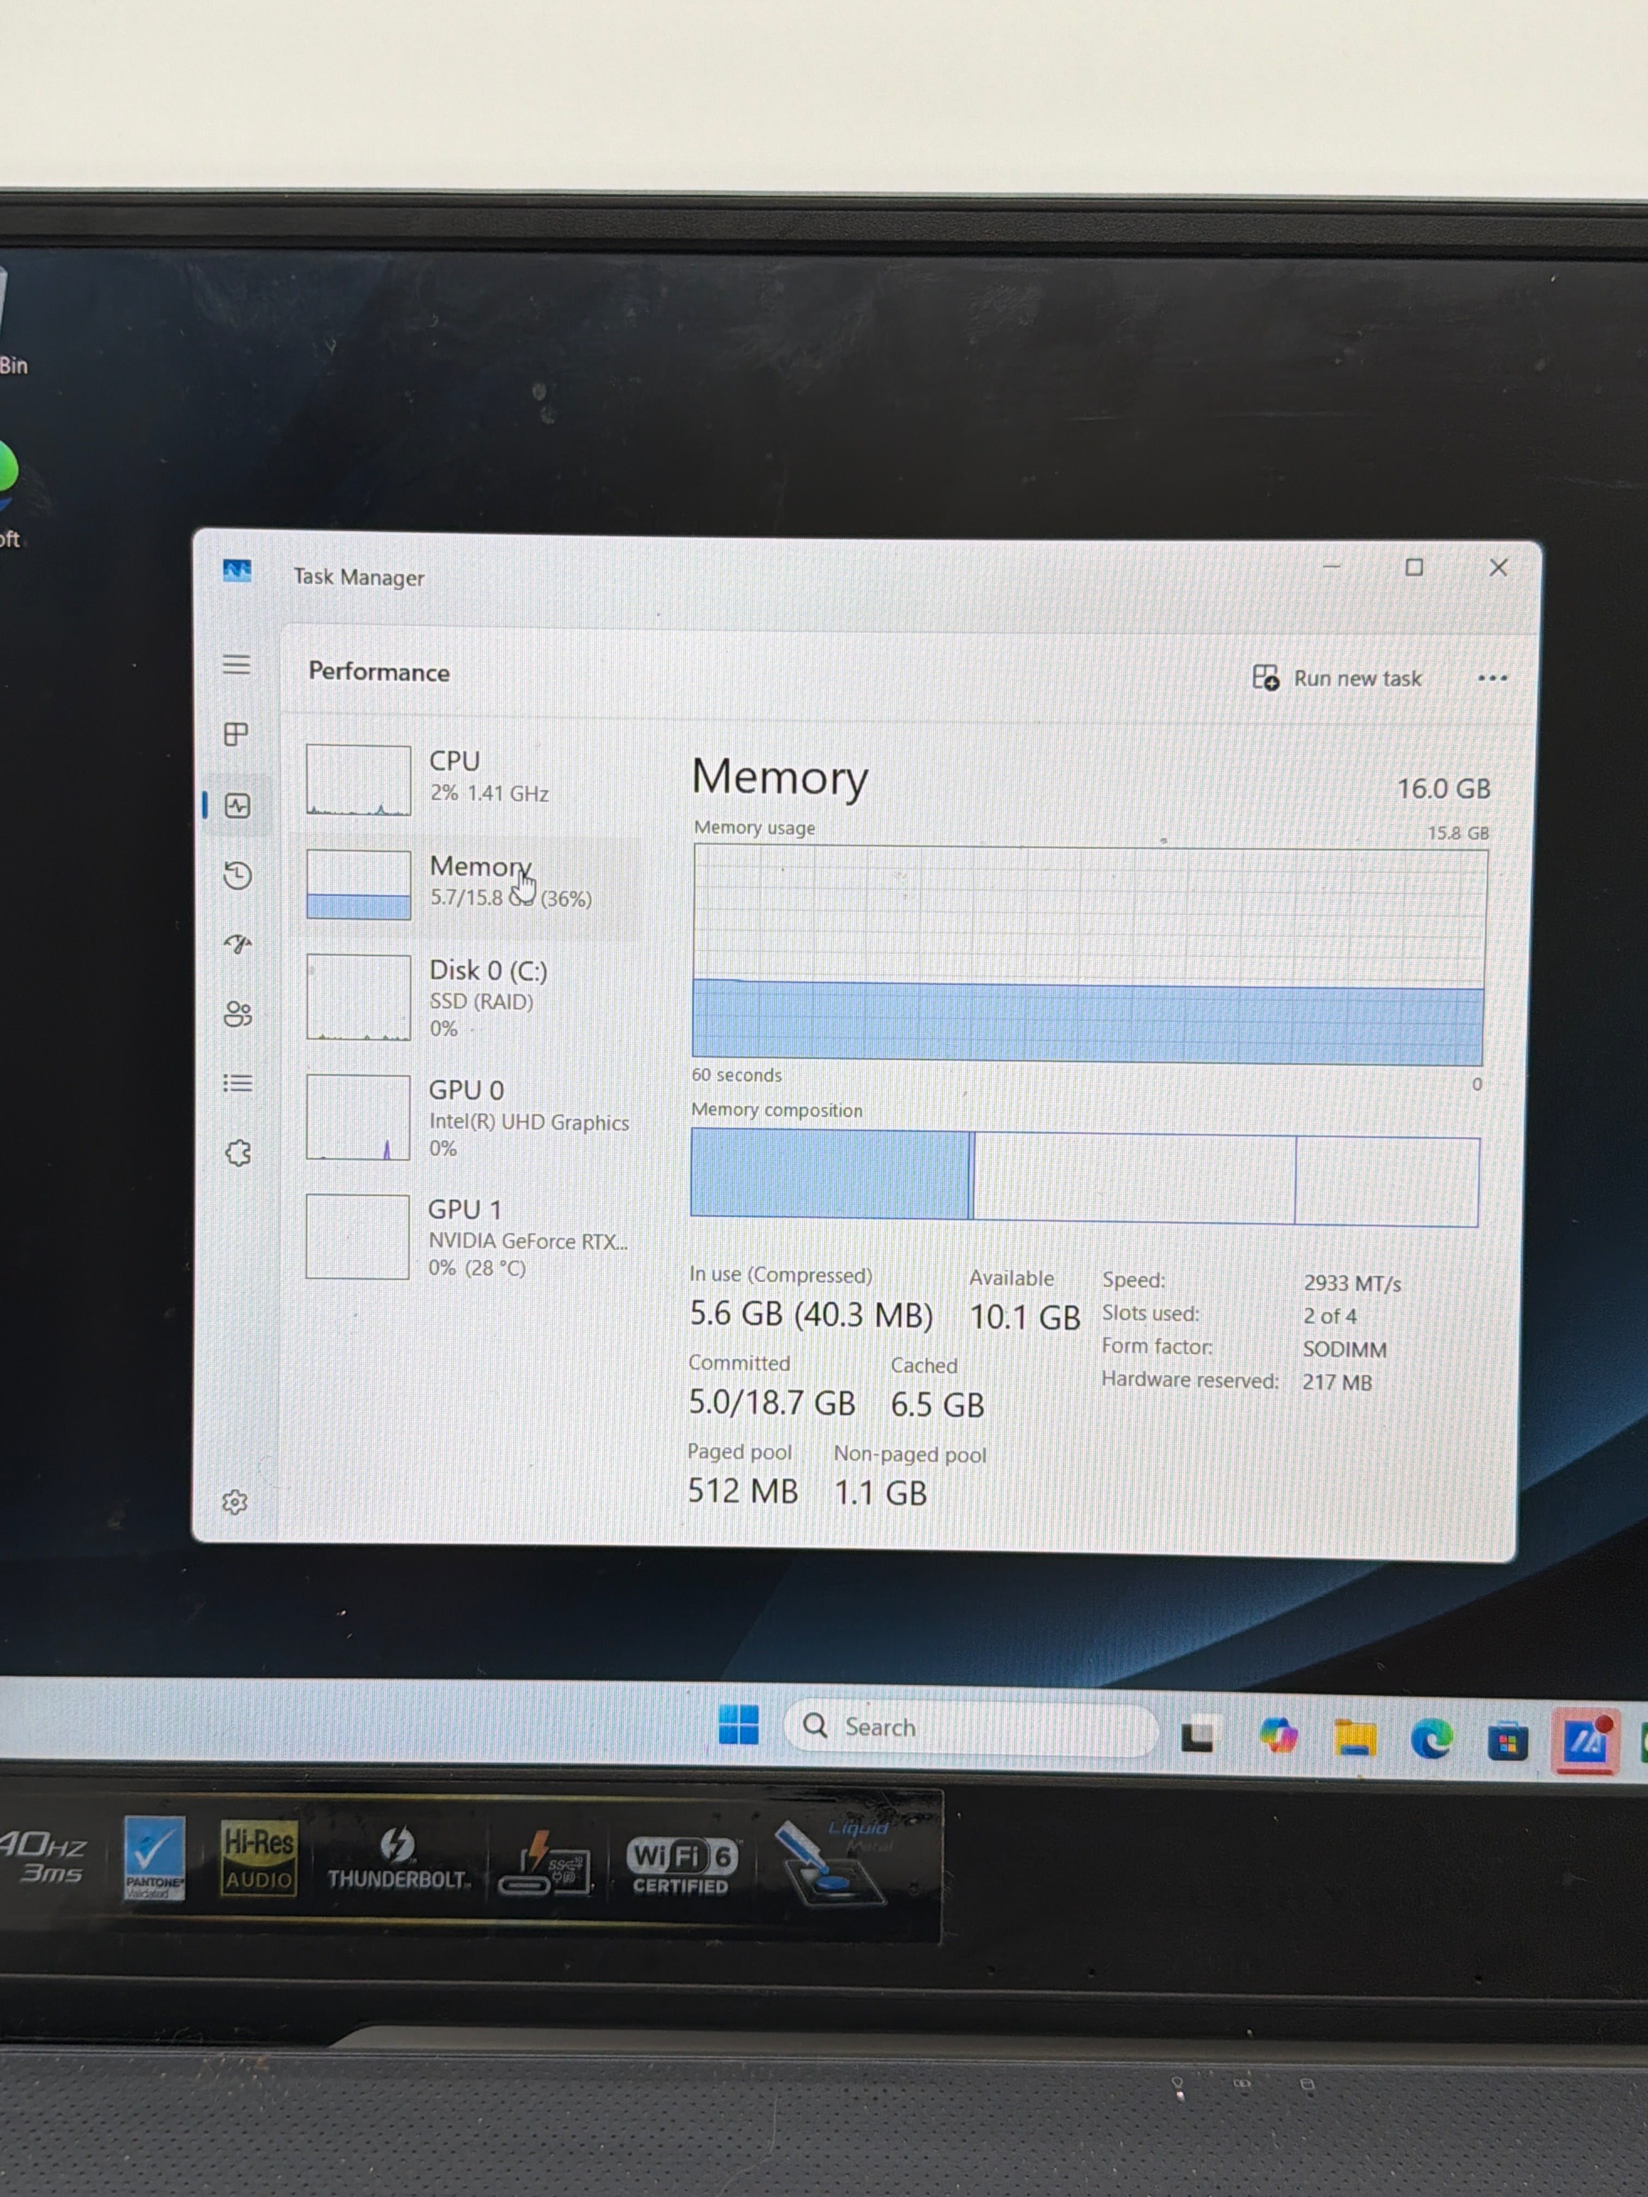Open the red highlighted taskbar app icon
The height and width of the screenshot is (2197, 1648).
pos(1584,1741)
